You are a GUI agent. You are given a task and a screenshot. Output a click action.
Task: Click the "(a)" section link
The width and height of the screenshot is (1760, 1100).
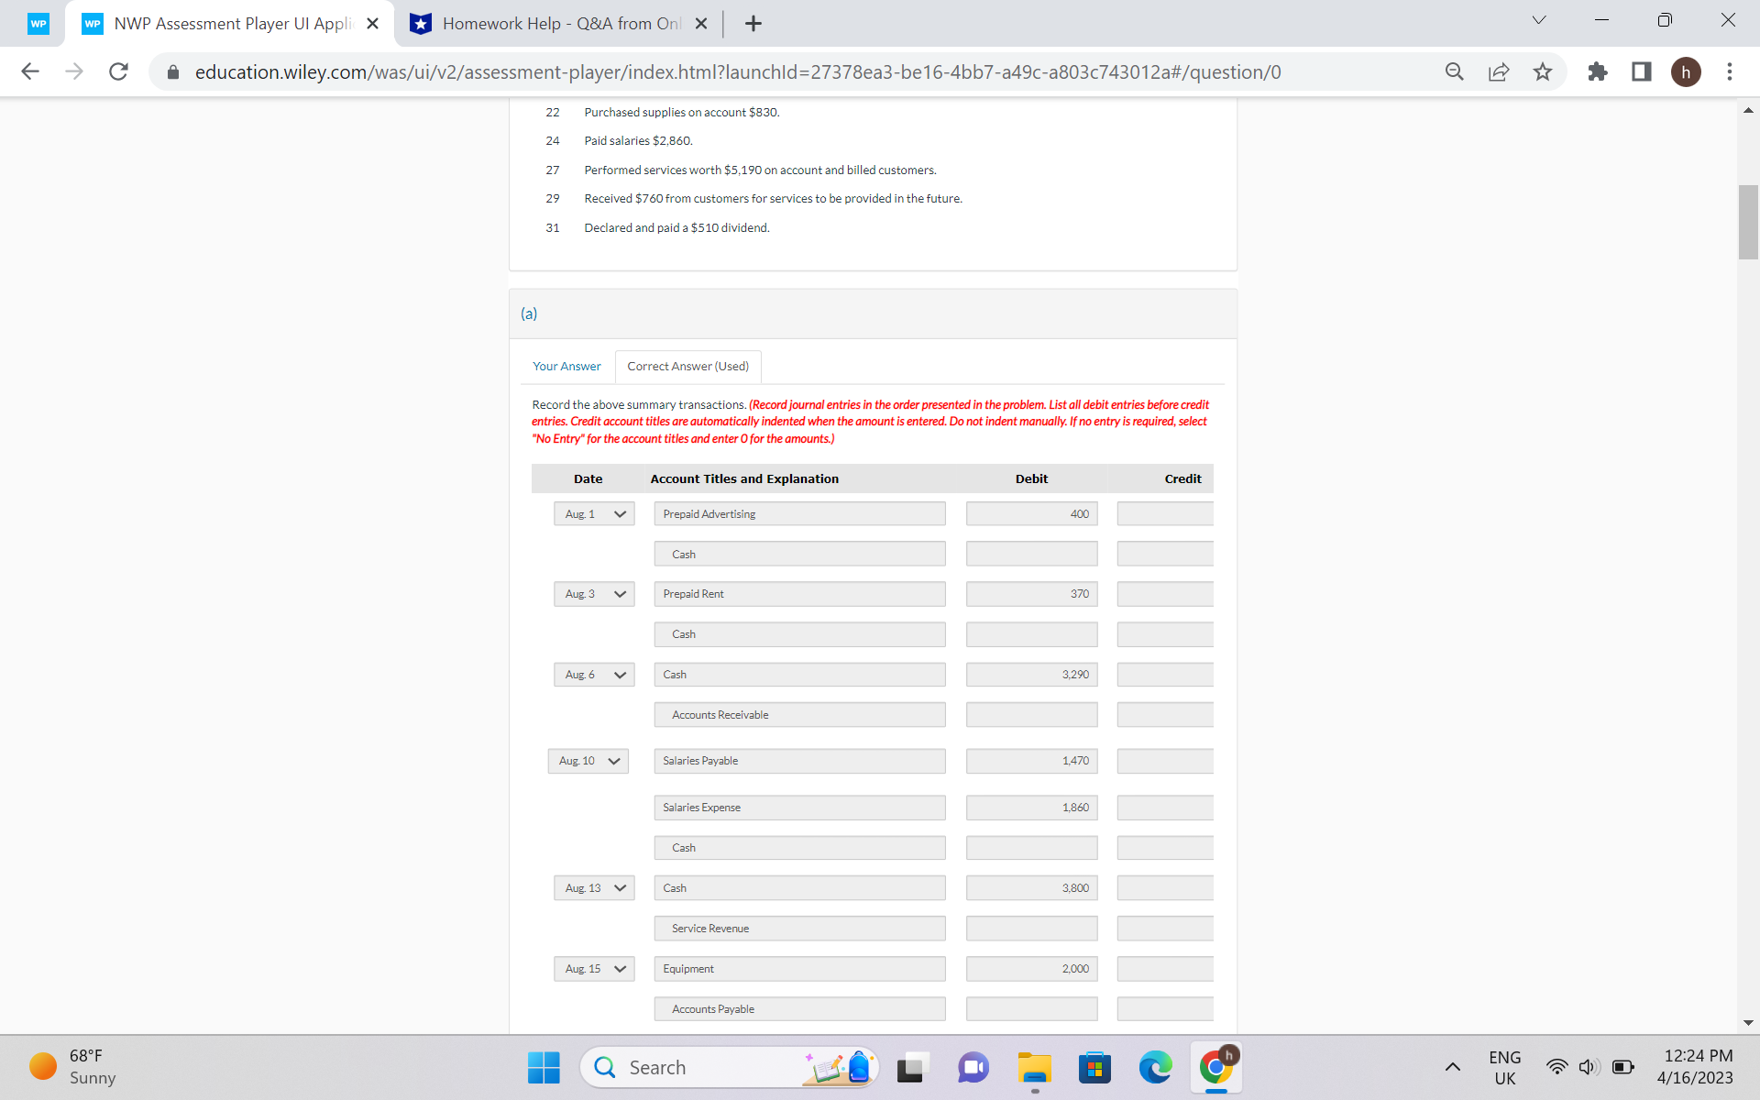[x=529, y=313]
